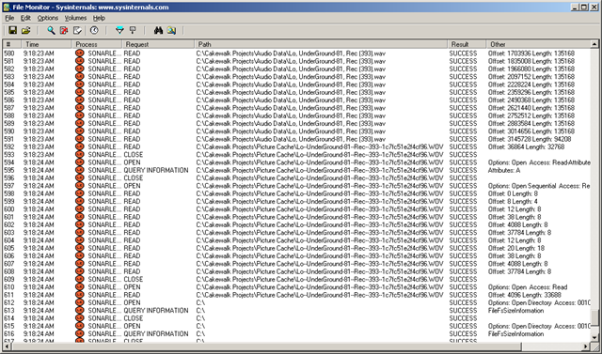Click 9:18:24 AM time in row 605

[x=39, y=248]
